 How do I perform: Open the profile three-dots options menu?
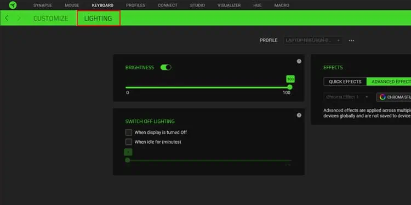click(351, 40)
